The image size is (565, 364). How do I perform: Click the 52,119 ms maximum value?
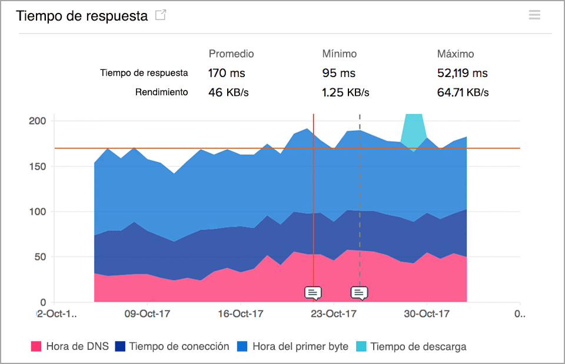(463, 73)
